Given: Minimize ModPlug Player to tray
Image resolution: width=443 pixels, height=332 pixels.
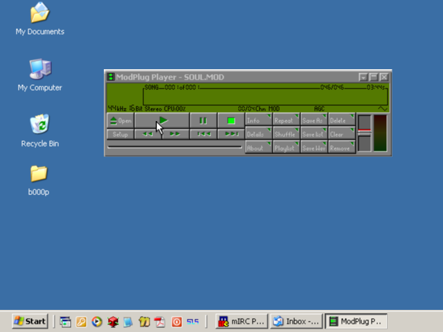Looking at the screenshot, I should [363, 77].
